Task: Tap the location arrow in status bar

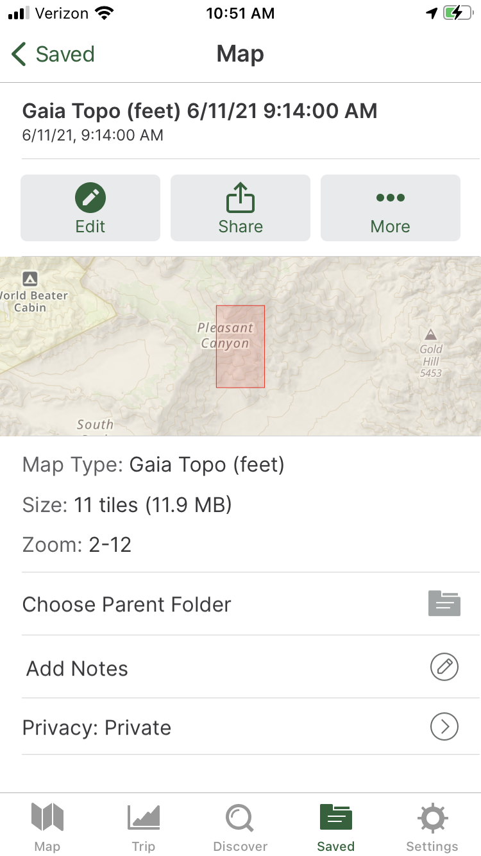Action: pos(432,13)
